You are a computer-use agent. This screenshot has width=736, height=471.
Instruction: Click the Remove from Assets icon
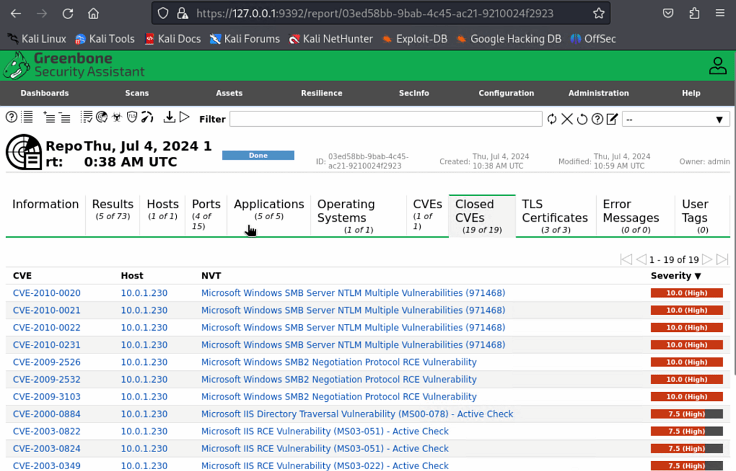pyautogui.click(x=65, y=118)
